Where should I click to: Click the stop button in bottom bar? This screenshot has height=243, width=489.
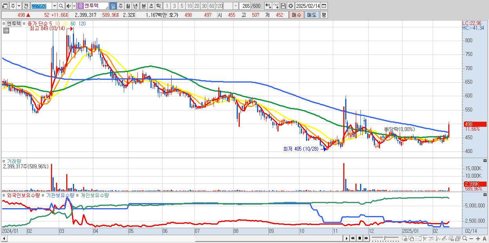click(360, 238)
